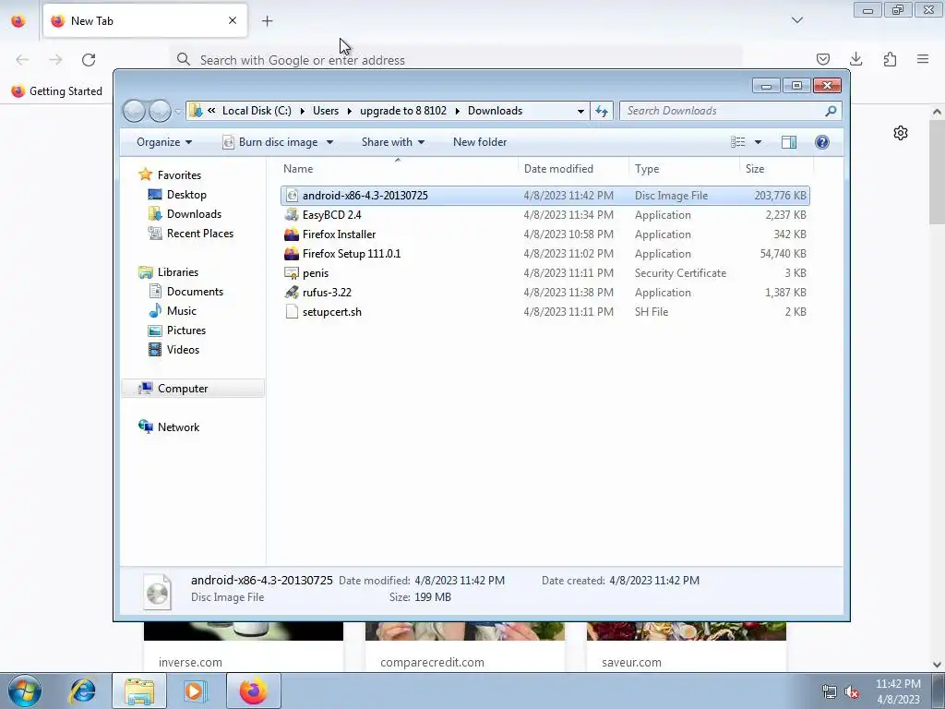Open Documents library
This screenshot has width=945, height=709.
pyautogui.click(x=185, y=291)
